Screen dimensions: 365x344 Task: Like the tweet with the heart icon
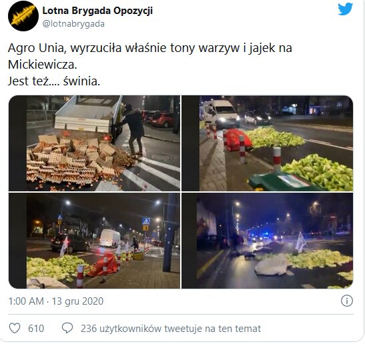click(15, 328)
